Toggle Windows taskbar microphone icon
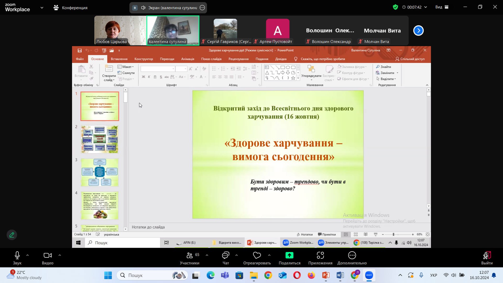The image size is (503, 283). (421, 275)
